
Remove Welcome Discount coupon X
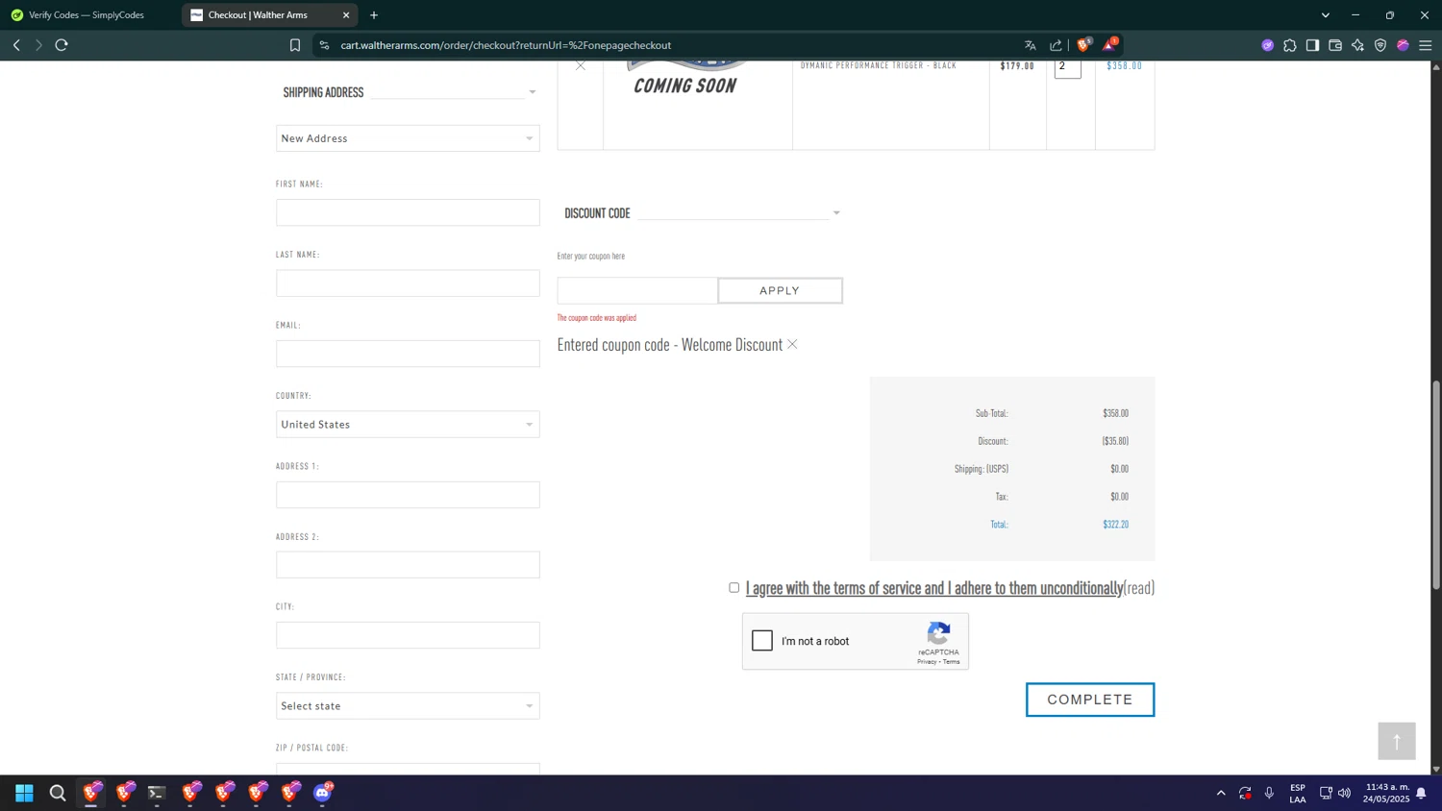click(792, 344)
